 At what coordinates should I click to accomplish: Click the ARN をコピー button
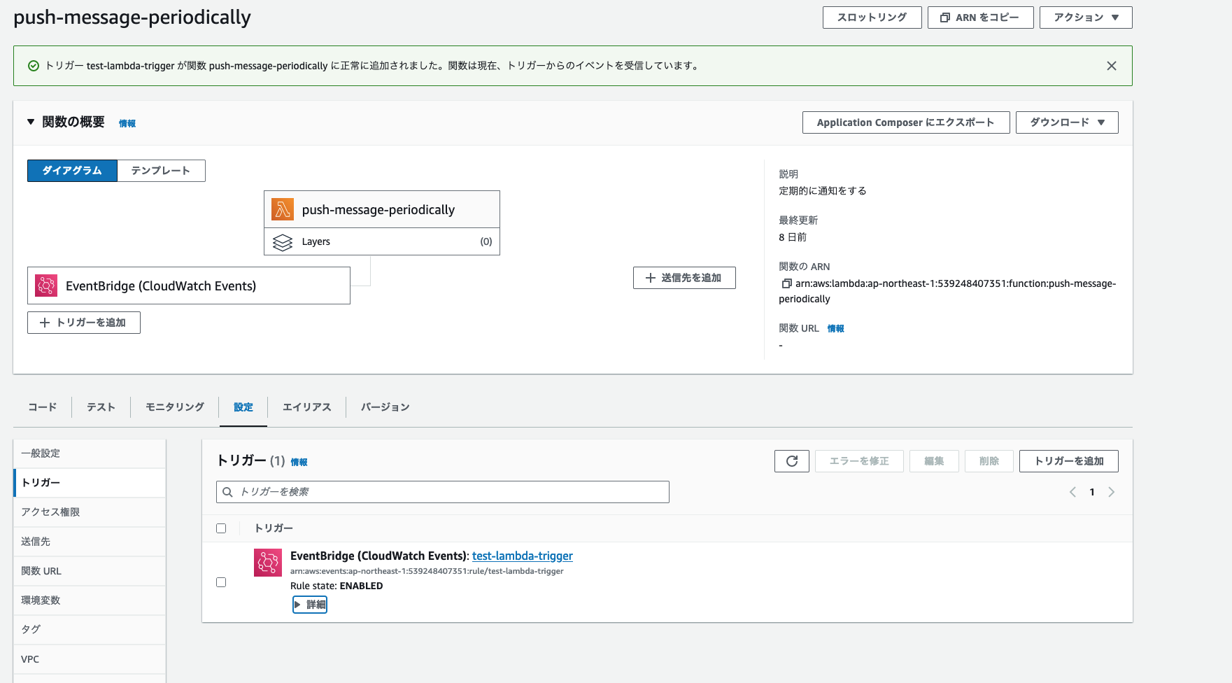[x=980, y=17]
